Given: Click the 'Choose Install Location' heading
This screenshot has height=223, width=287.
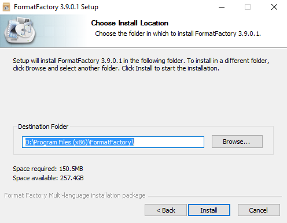Looking at the screenshot, I should (x=130, y=23).
